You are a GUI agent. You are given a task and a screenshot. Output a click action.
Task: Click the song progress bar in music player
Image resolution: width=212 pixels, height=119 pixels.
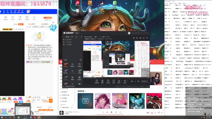point(112,114)
